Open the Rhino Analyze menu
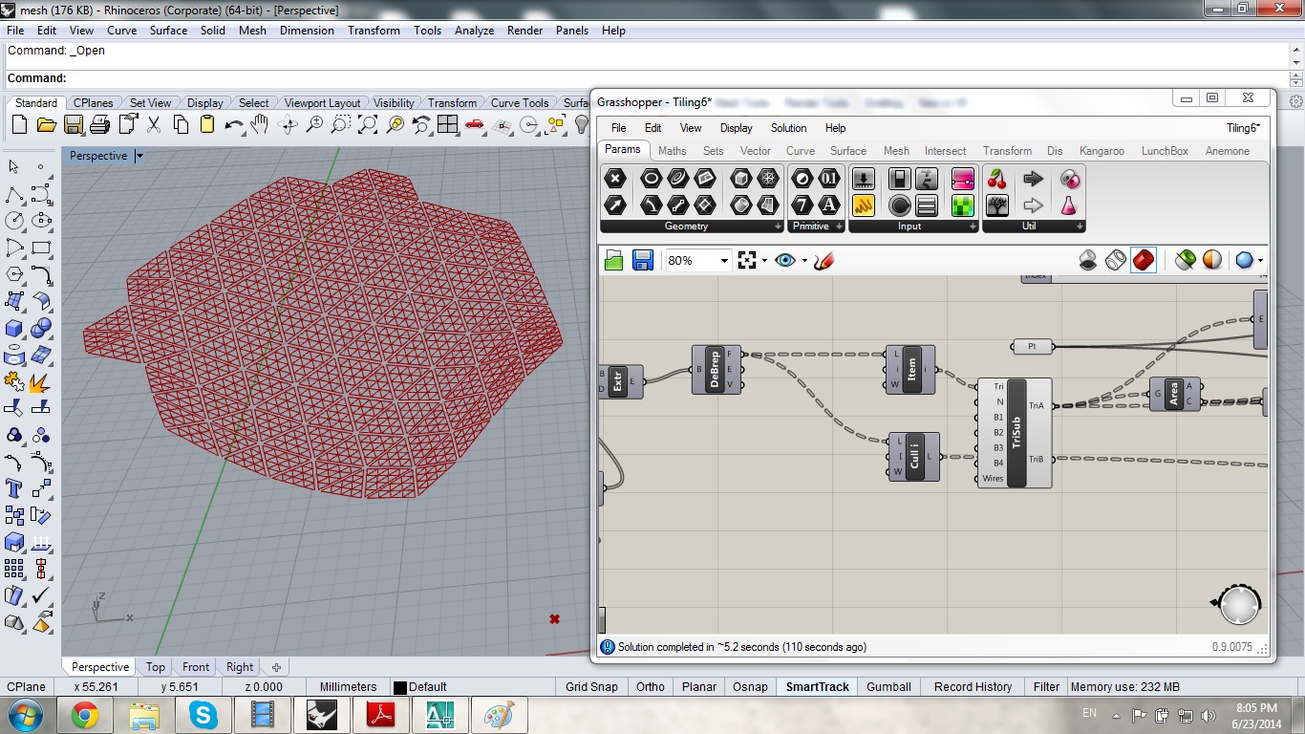This screenshot has height=734, width=1305. pos(474,31)
